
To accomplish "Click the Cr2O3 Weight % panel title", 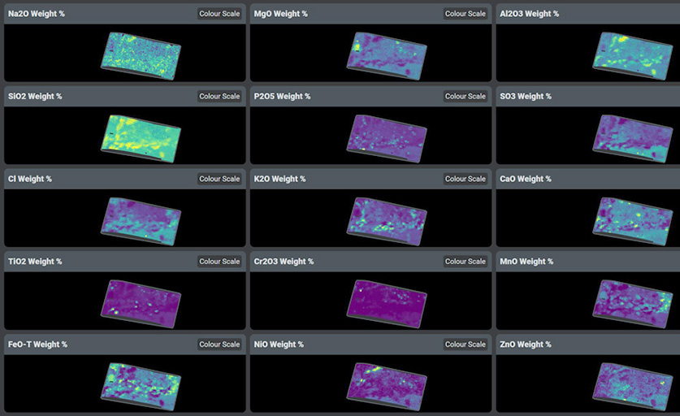I will tap(284, 261).
